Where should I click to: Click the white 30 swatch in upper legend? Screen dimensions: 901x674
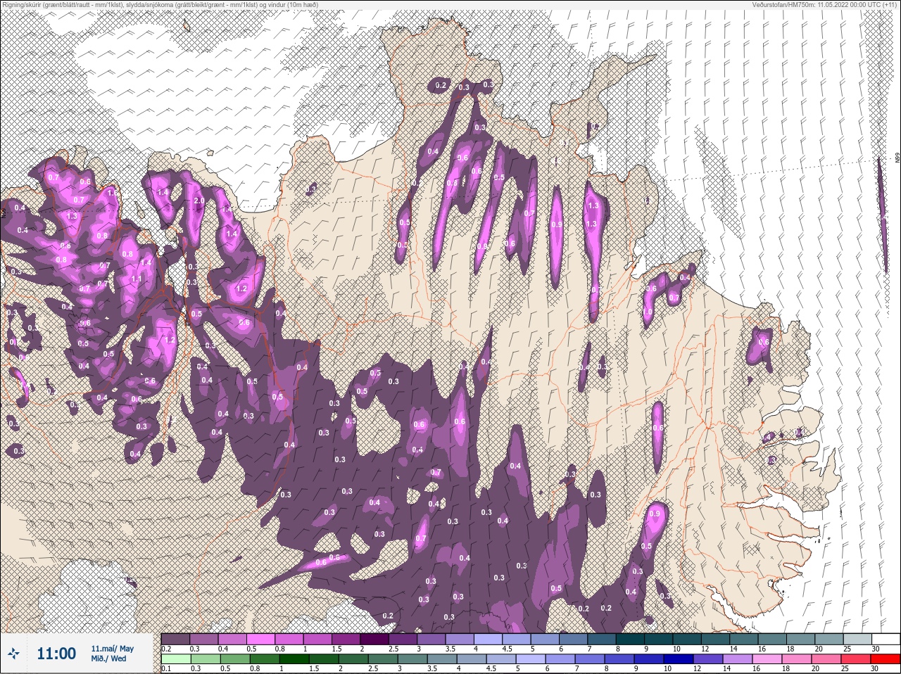tap(886, 639)
